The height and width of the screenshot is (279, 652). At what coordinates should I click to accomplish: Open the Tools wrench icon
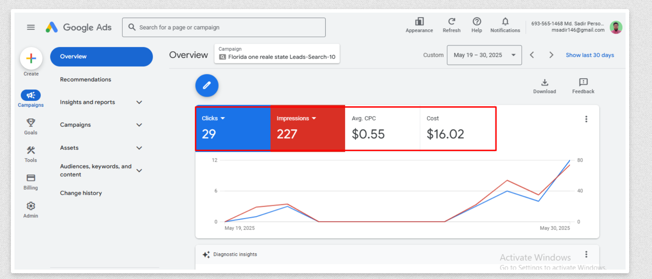[x=31, y=150]
